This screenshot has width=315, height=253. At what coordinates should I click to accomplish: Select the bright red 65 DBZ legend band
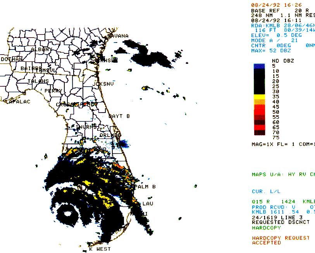[x=259, y=127]
